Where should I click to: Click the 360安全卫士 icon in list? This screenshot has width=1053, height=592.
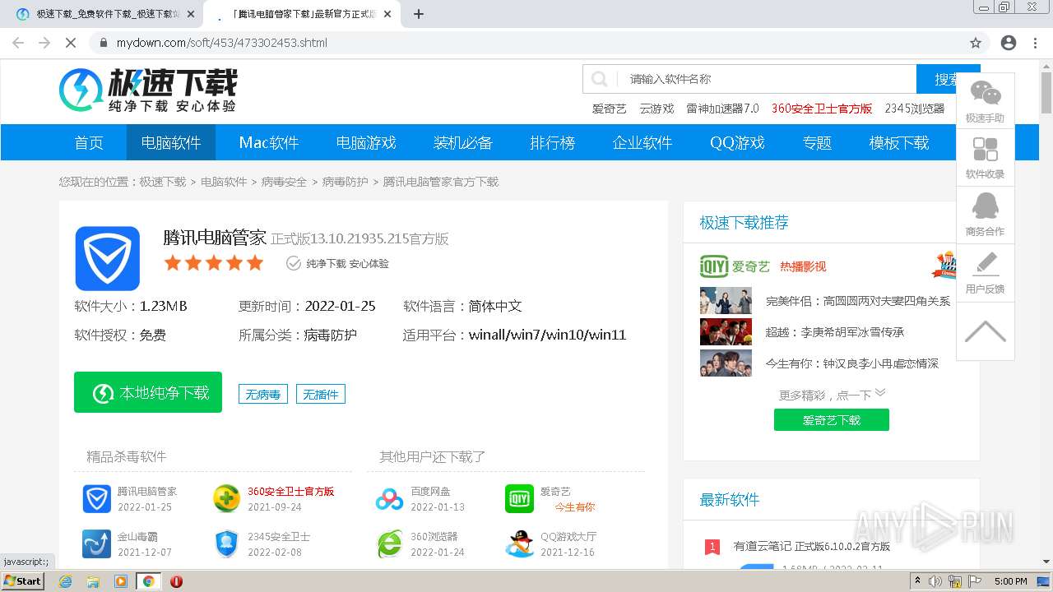tap(226, 498)
